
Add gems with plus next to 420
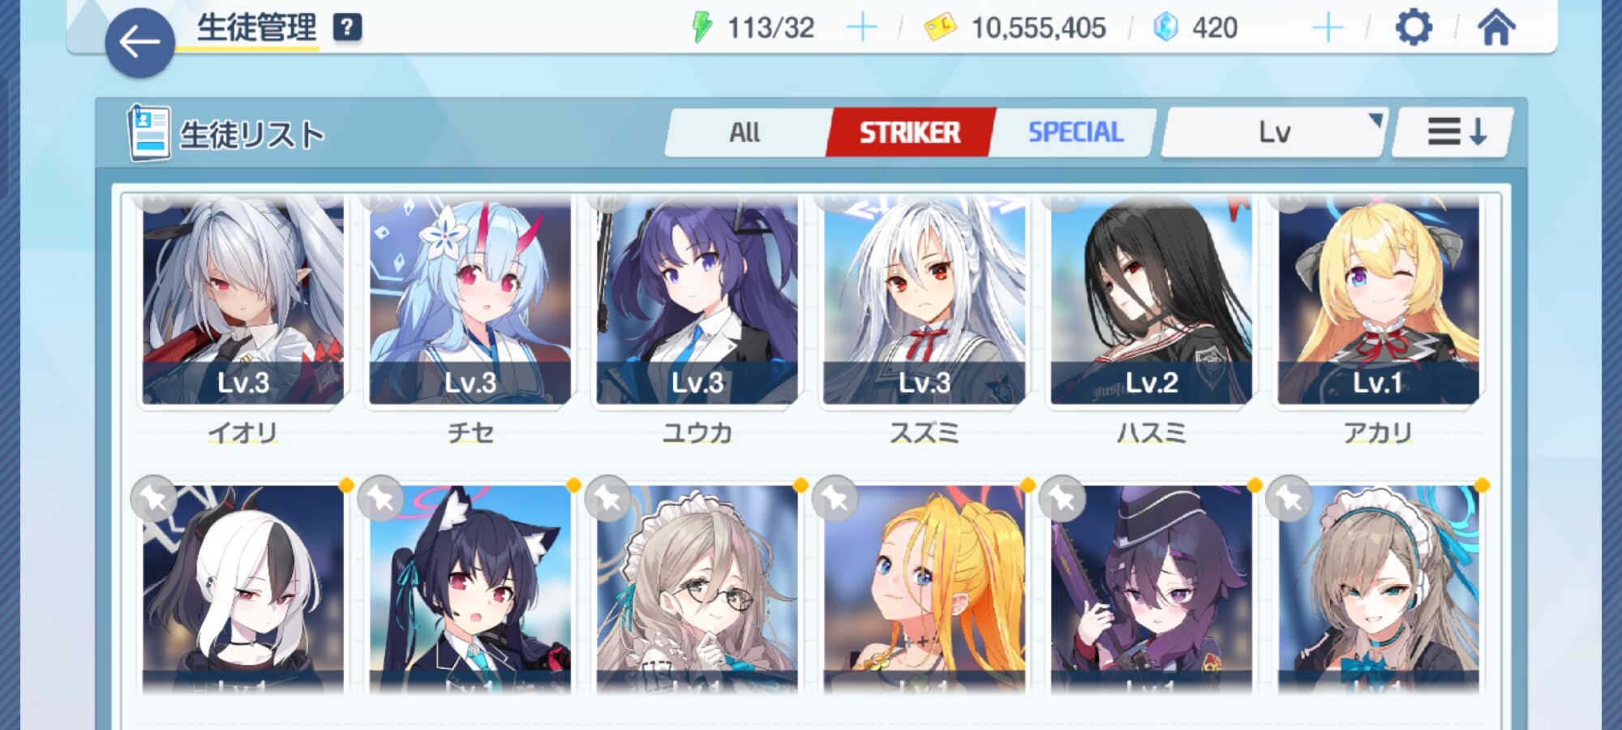coord(1328,28)
